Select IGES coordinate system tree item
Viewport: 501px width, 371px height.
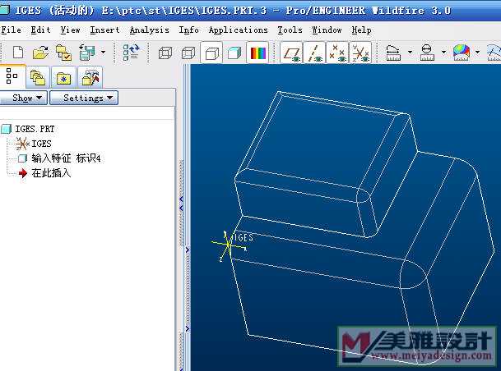(41, 144)
